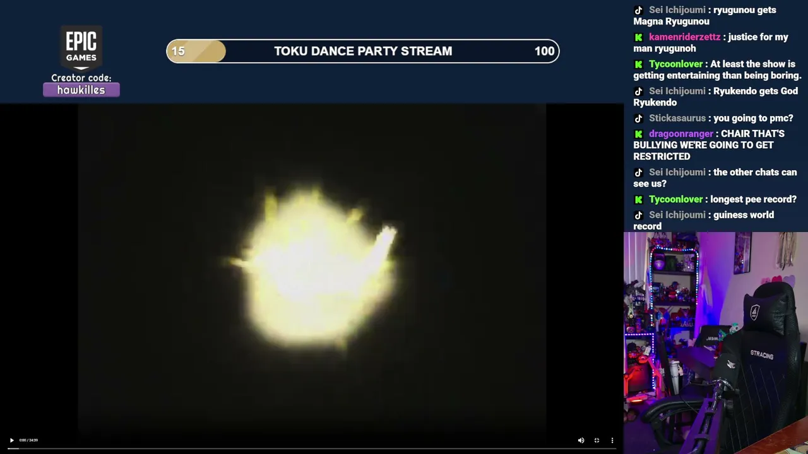This screenshot has height=454, width=808.
Task: Click the TikTok icon beside 'guiness world record'
Action: click(638, 216)
